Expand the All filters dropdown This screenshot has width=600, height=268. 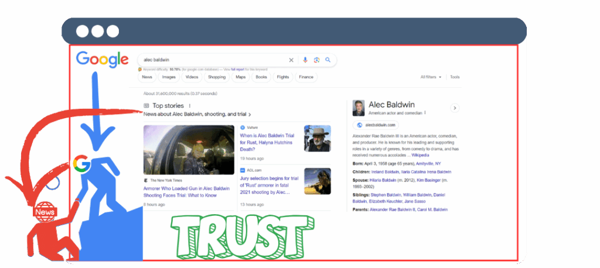point(431,77)
